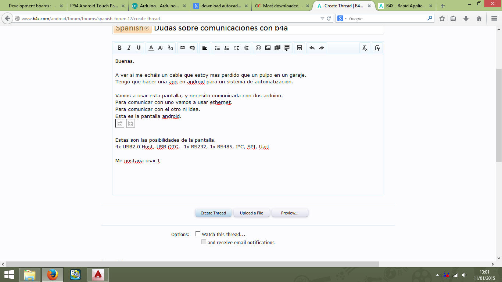The width and height of the screenshot is (502, 282).
Task: Toggle receive email notifications checkbox
Action: point(204,242)
